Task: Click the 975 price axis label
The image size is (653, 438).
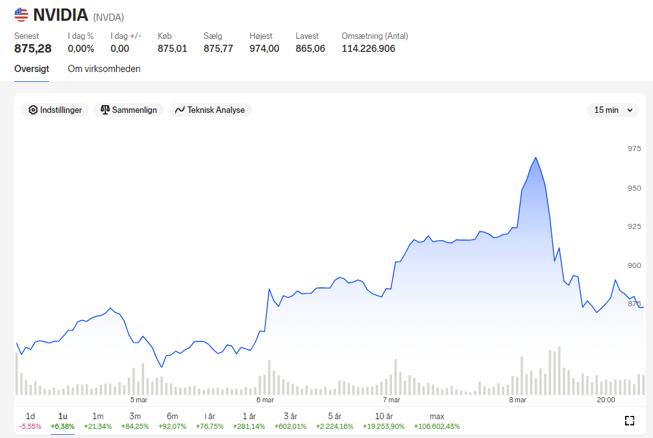Action: pos(634,149)
